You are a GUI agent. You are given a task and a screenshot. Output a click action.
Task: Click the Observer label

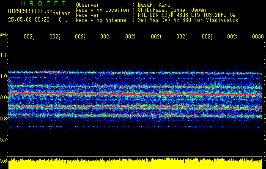point(88,5)
